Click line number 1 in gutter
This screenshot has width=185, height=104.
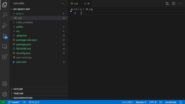pos(75,13)
